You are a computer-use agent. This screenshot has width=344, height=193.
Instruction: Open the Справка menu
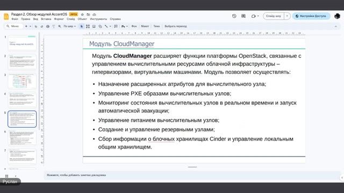click(115, 19)
